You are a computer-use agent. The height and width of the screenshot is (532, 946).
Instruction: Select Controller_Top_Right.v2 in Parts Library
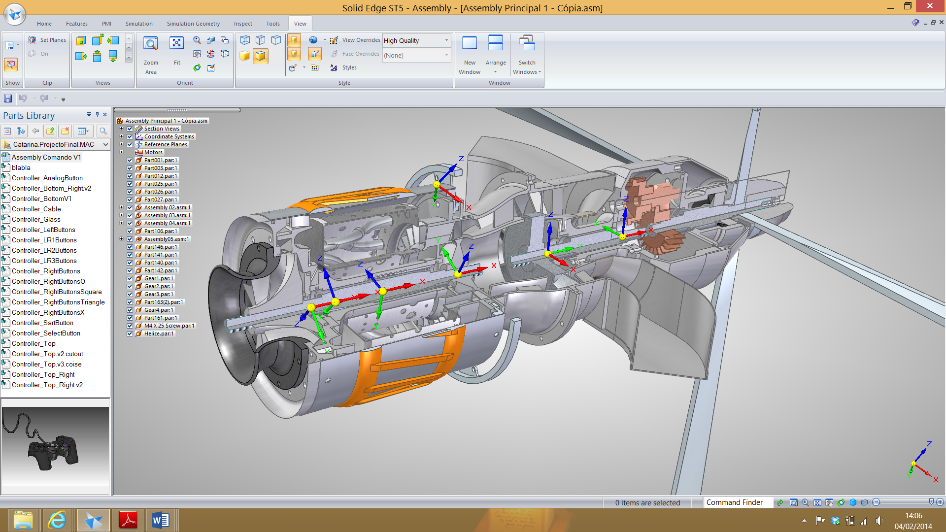(x=47, y=385)
